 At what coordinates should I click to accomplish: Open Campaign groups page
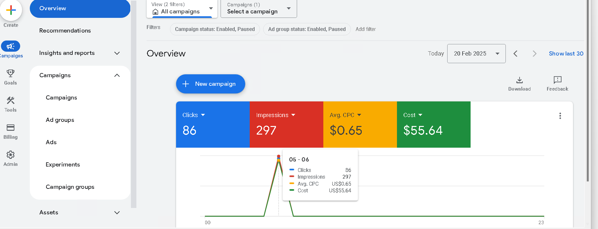coord(70,187)
